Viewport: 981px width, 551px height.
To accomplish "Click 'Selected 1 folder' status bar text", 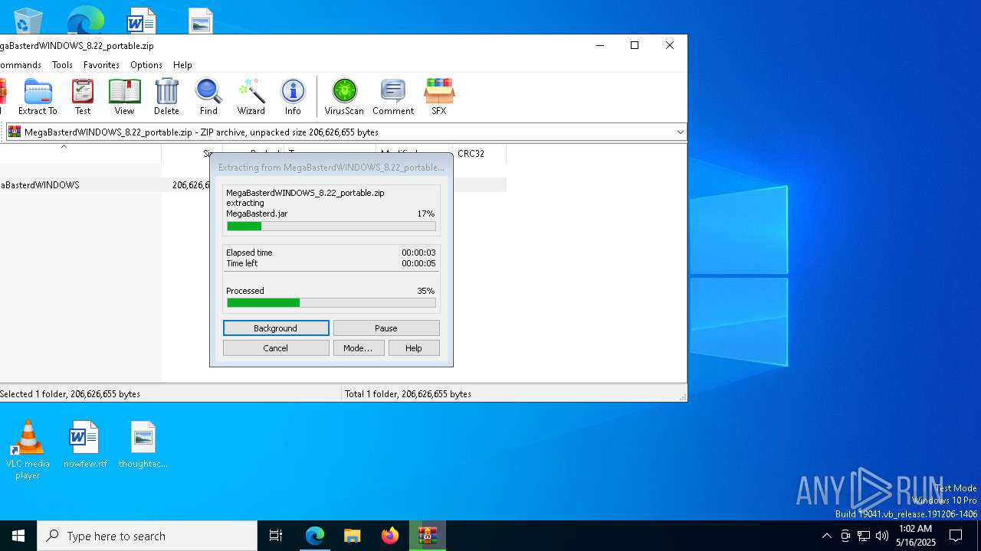I will click(70, 394).
